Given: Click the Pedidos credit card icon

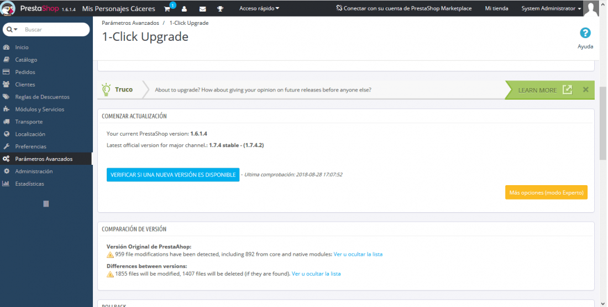Looking at the screenshot, I should pyautogui.click(x=6, y=72).
